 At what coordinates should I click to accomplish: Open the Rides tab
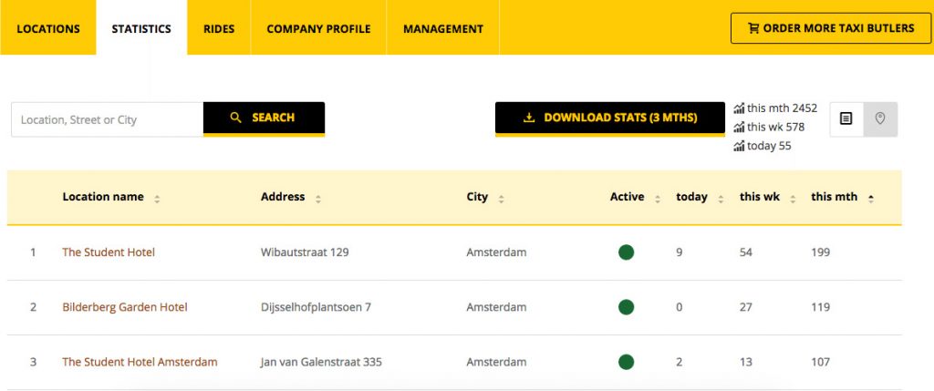[x=219, y=28]
